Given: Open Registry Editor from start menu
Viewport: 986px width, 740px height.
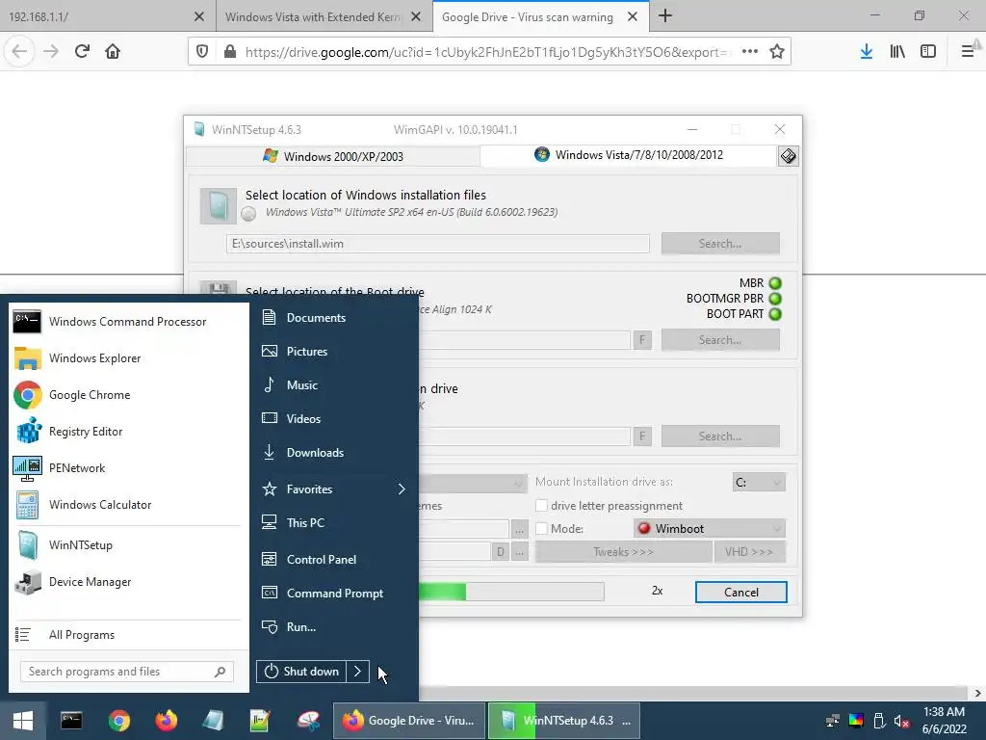Looking at the screenshot, I should click(126, 432).
